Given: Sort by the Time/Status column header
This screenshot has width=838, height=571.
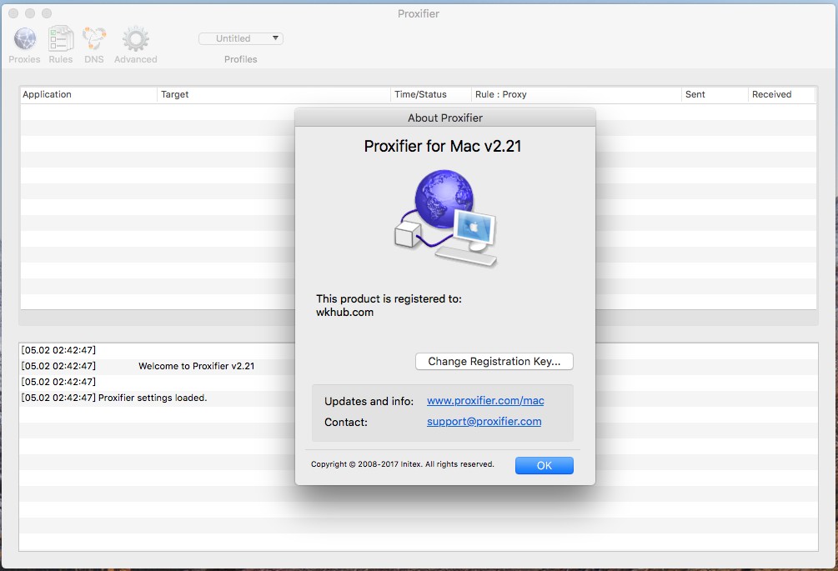Looking at the screenshot, I should pos(431,94).
